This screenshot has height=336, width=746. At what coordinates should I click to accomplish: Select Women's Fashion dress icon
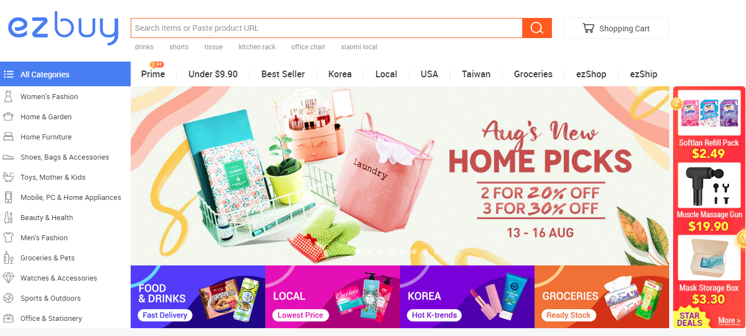pyautogui.click(x=8, y=97)
